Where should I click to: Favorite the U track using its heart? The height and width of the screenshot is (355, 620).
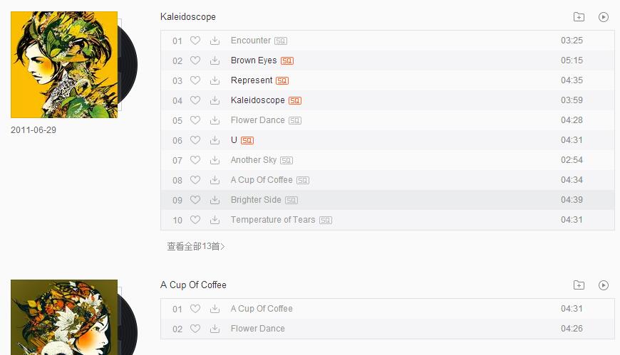click(195, 139)
